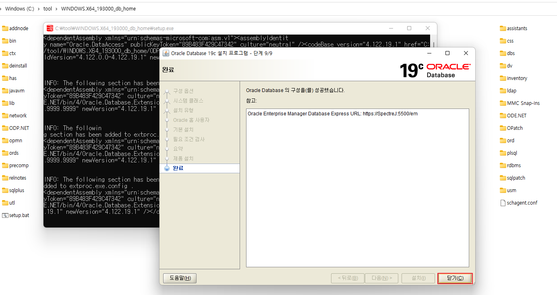Select the dbs folder icon
Image resolution: width=557 pixels, height=295 pixels.
tap(503, 53)
